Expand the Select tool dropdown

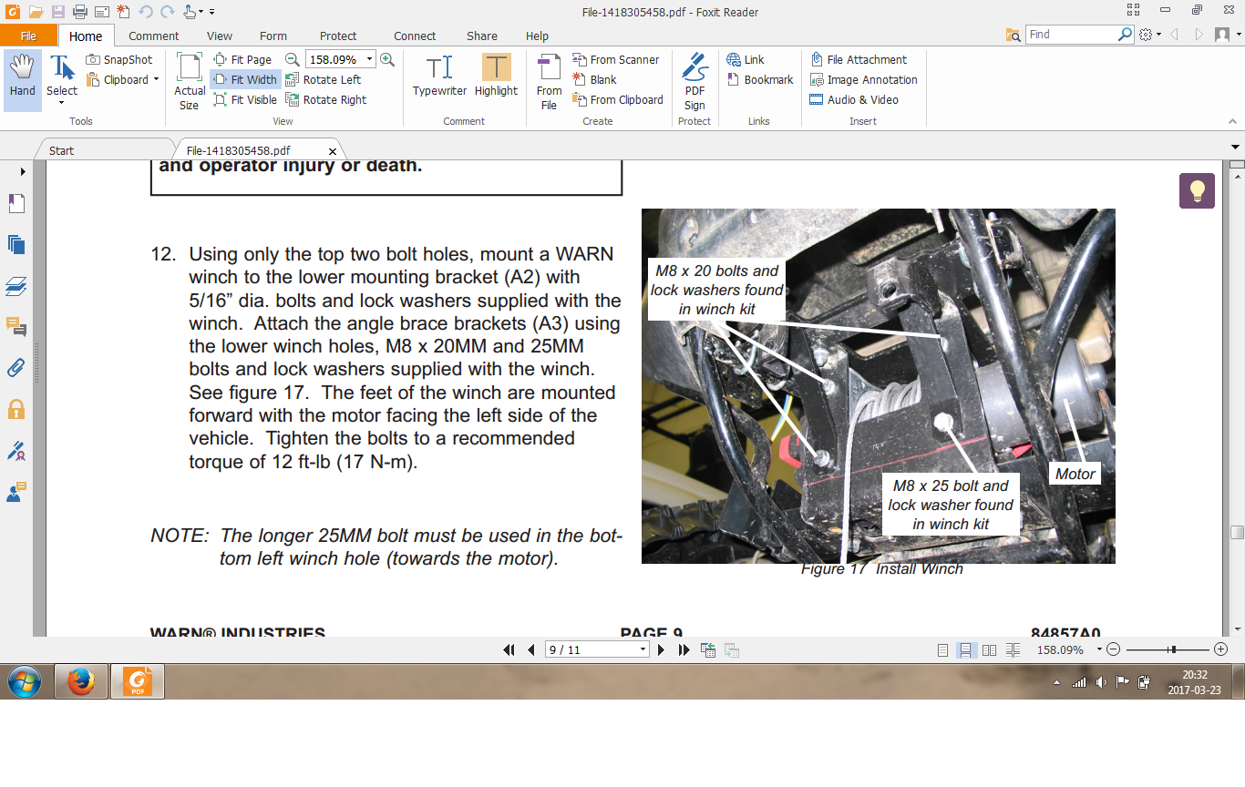tap(62, 103)
